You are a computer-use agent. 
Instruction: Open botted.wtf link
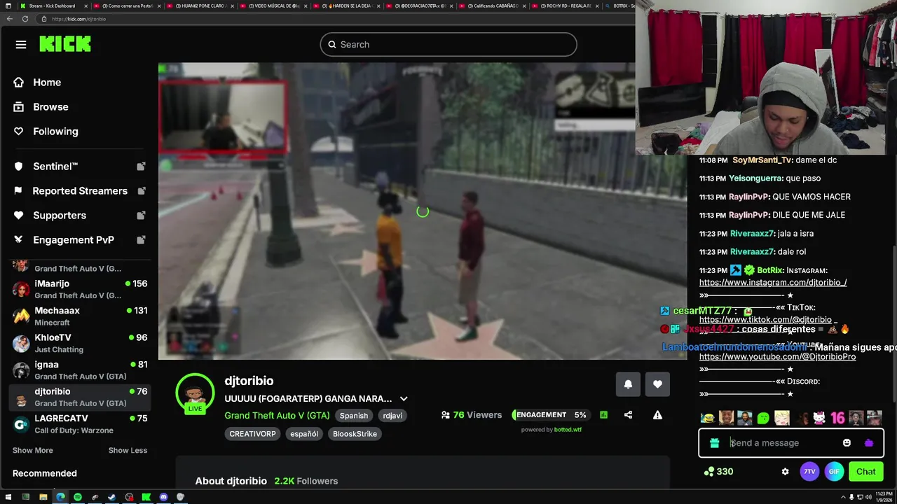(568, 430)
